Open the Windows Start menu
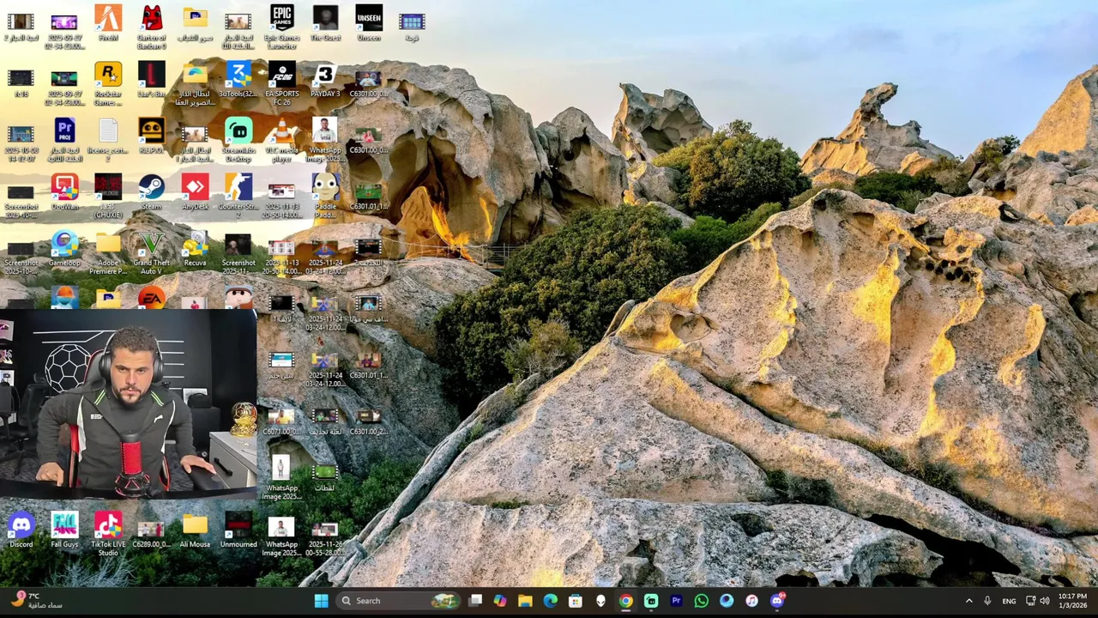 321,601
